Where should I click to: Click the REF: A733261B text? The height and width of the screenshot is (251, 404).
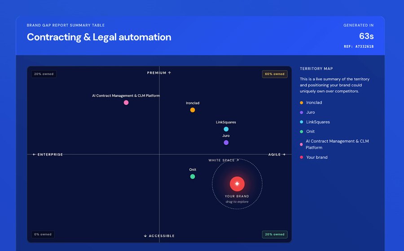359,46
